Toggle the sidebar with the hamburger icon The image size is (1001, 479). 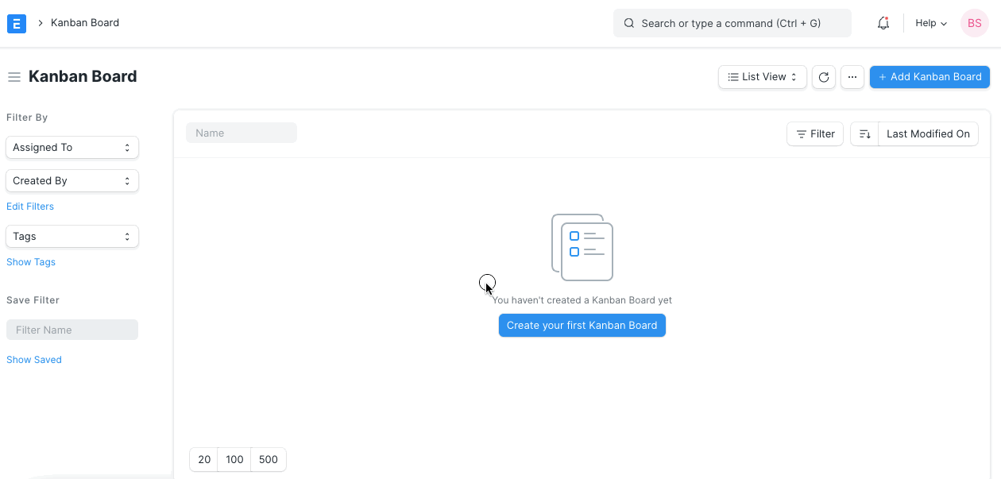tap(14, 76)
